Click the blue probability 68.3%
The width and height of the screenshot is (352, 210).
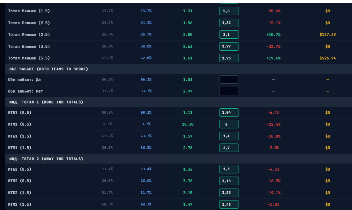click(146, 204)
